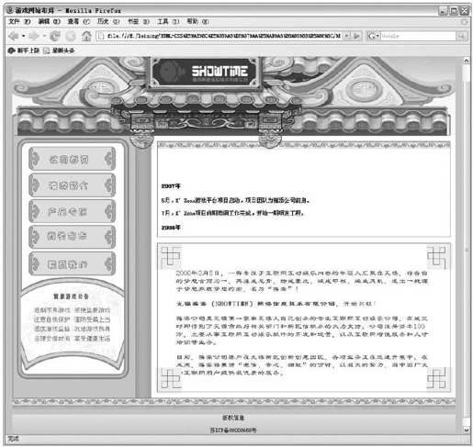
Task: Open the 书签 bookmarks menu
Action: [x=139, y=21]
